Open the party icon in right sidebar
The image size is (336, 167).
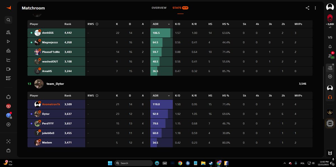(x=330, y=67)
